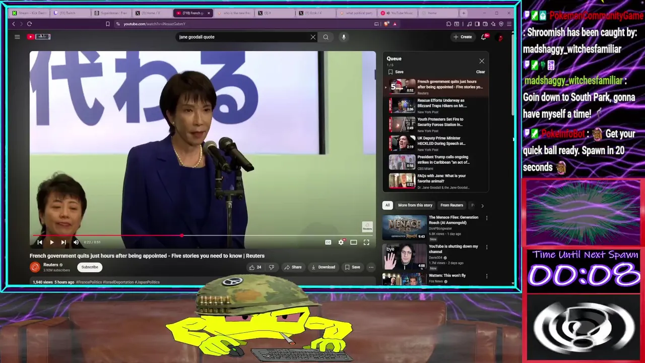Clear the search box text
645x363 pixels.
tap(313, 37)
